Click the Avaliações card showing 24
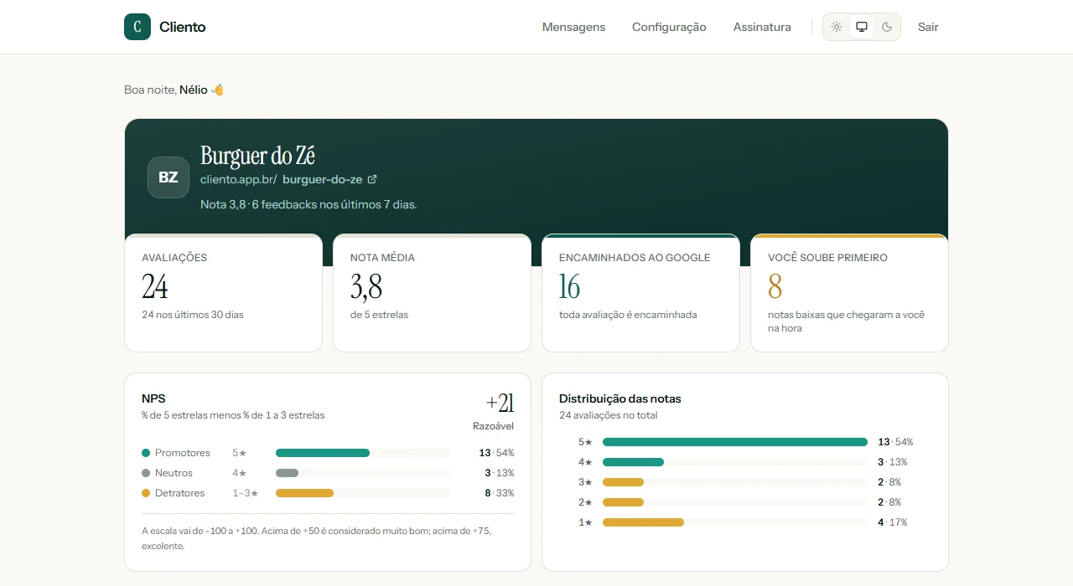 (x=223, y=293)
